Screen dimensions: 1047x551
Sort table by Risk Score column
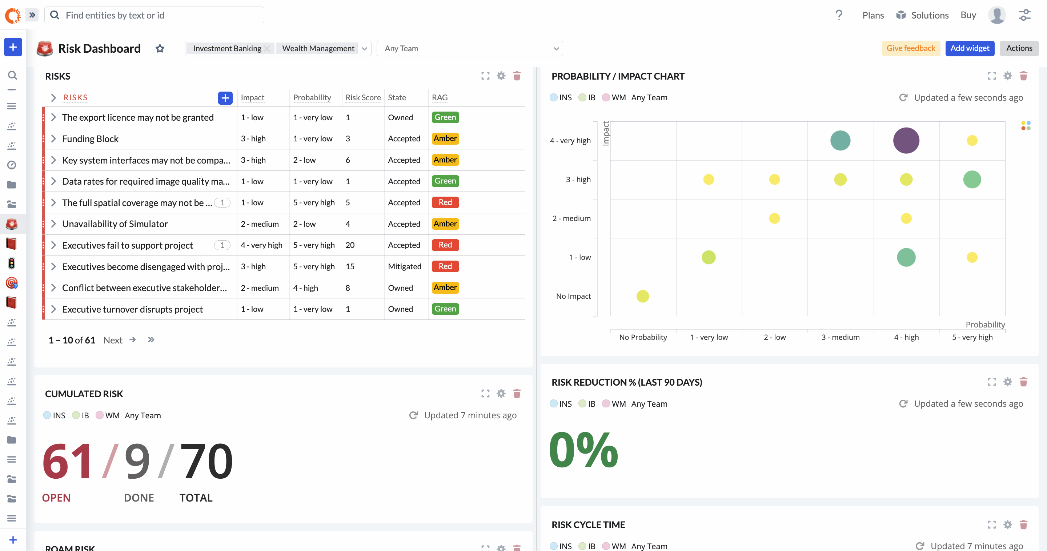coord(363,97)
